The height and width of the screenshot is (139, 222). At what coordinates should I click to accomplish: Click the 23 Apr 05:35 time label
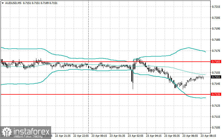(172, 136)
